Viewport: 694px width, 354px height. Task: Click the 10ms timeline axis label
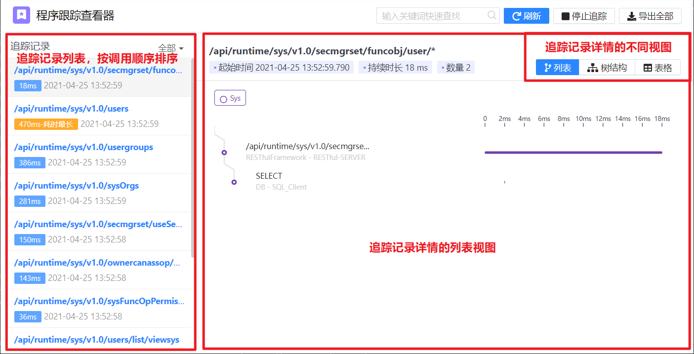[583, 118]
